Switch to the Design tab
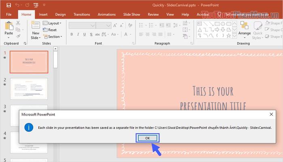This screenshot has height=162, width=283. click(61, 15)
